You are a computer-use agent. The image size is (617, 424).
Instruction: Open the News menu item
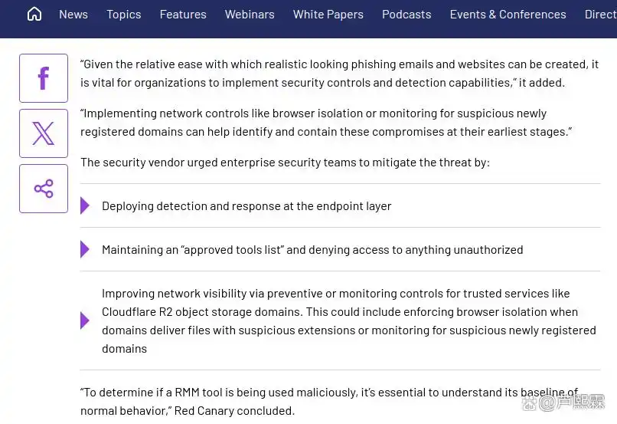point(73,15)
